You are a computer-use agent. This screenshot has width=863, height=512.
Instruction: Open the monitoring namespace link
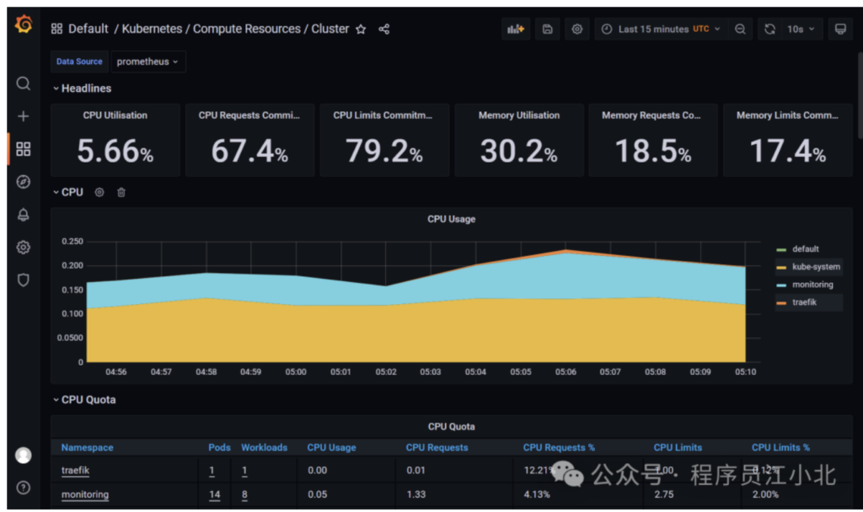click(x=84, y=494)
